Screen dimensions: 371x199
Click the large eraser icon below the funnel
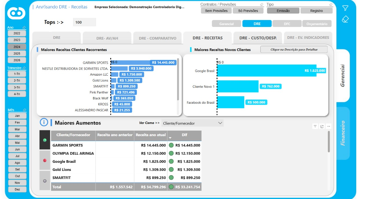(x=345, y=19)
